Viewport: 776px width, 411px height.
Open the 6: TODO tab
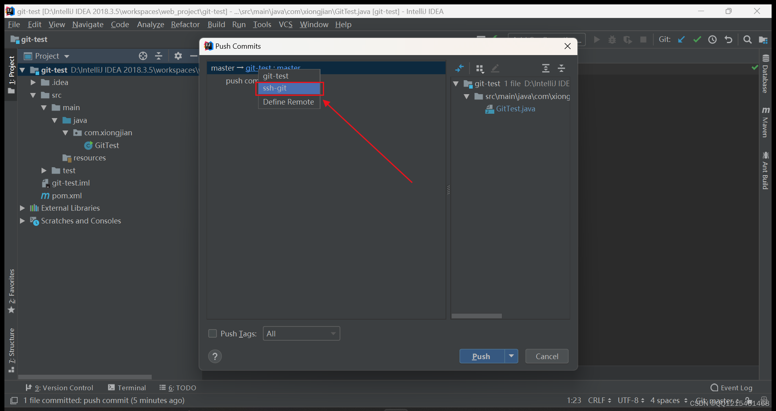click(178, 388)
